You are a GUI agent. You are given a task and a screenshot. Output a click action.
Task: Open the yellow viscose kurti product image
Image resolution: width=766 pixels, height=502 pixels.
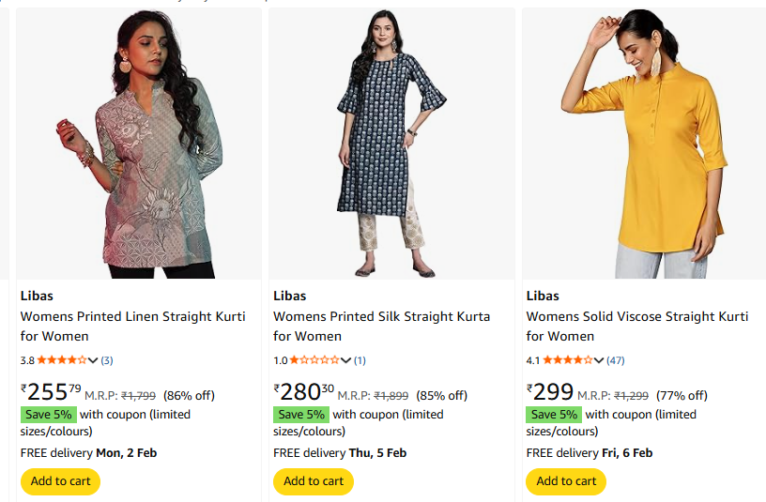[644, 145]
